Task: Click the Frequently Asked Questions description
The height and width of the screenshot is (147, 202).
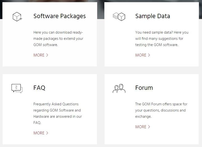Action: click(x=58, y=113)
